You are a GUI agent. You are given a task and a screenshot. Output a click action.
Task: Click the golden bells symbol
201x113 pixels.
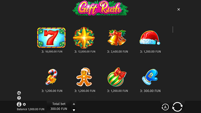click(x=117, y=38)
